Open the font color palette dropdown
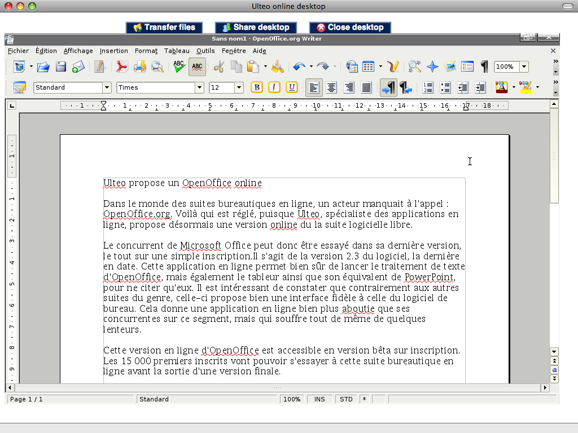578x433 pixels. [514, 87]
